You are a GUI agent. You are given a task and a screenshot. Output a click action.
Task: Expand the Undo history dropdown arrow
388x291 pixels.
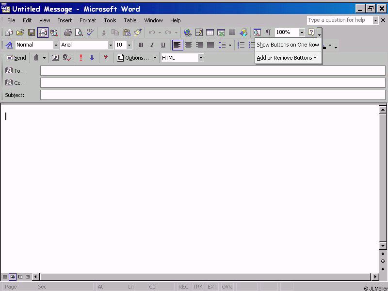pyautogui.click(x=160, y=32)
